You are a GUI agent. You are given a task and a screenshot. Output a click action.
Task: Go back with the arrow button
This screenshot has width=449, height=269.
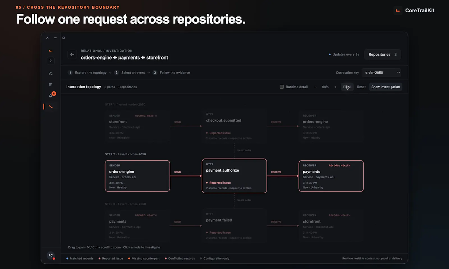[72, 54]
